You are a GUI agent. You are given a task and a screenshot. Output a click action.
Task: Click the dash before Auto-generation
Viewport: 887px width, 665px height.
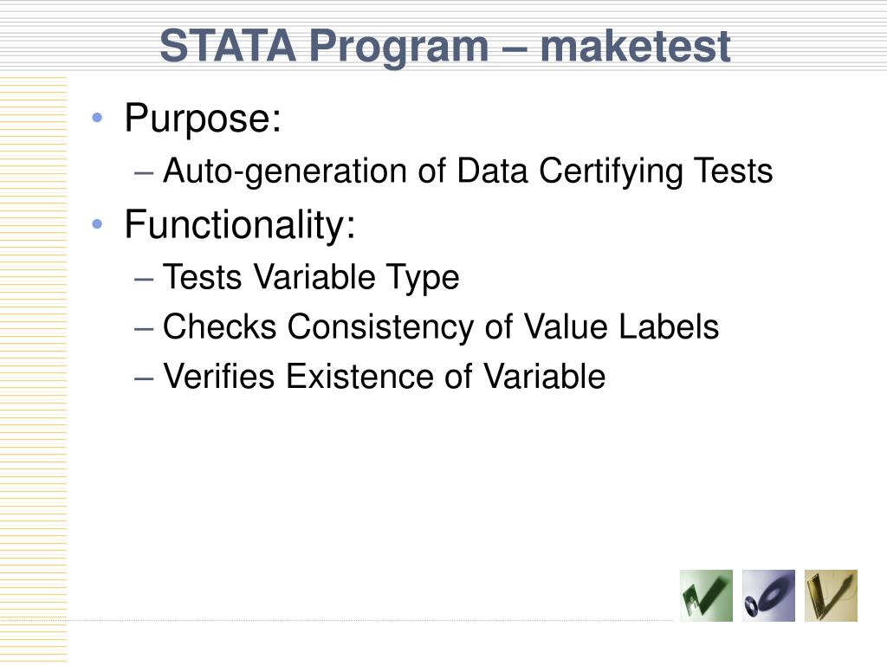144,172
